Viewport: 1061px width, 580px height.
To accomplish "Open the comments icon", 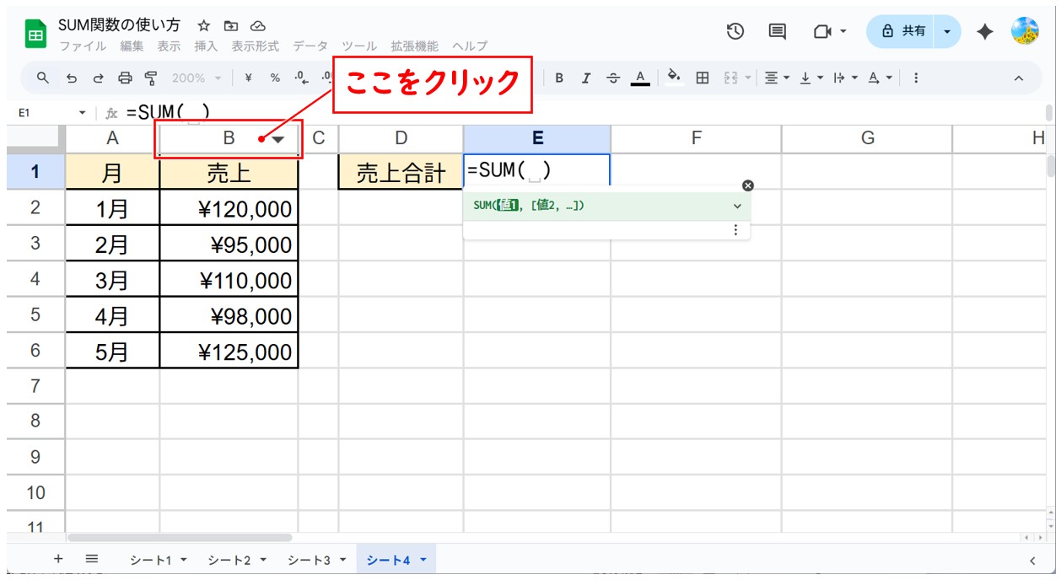I will (777, 31).
